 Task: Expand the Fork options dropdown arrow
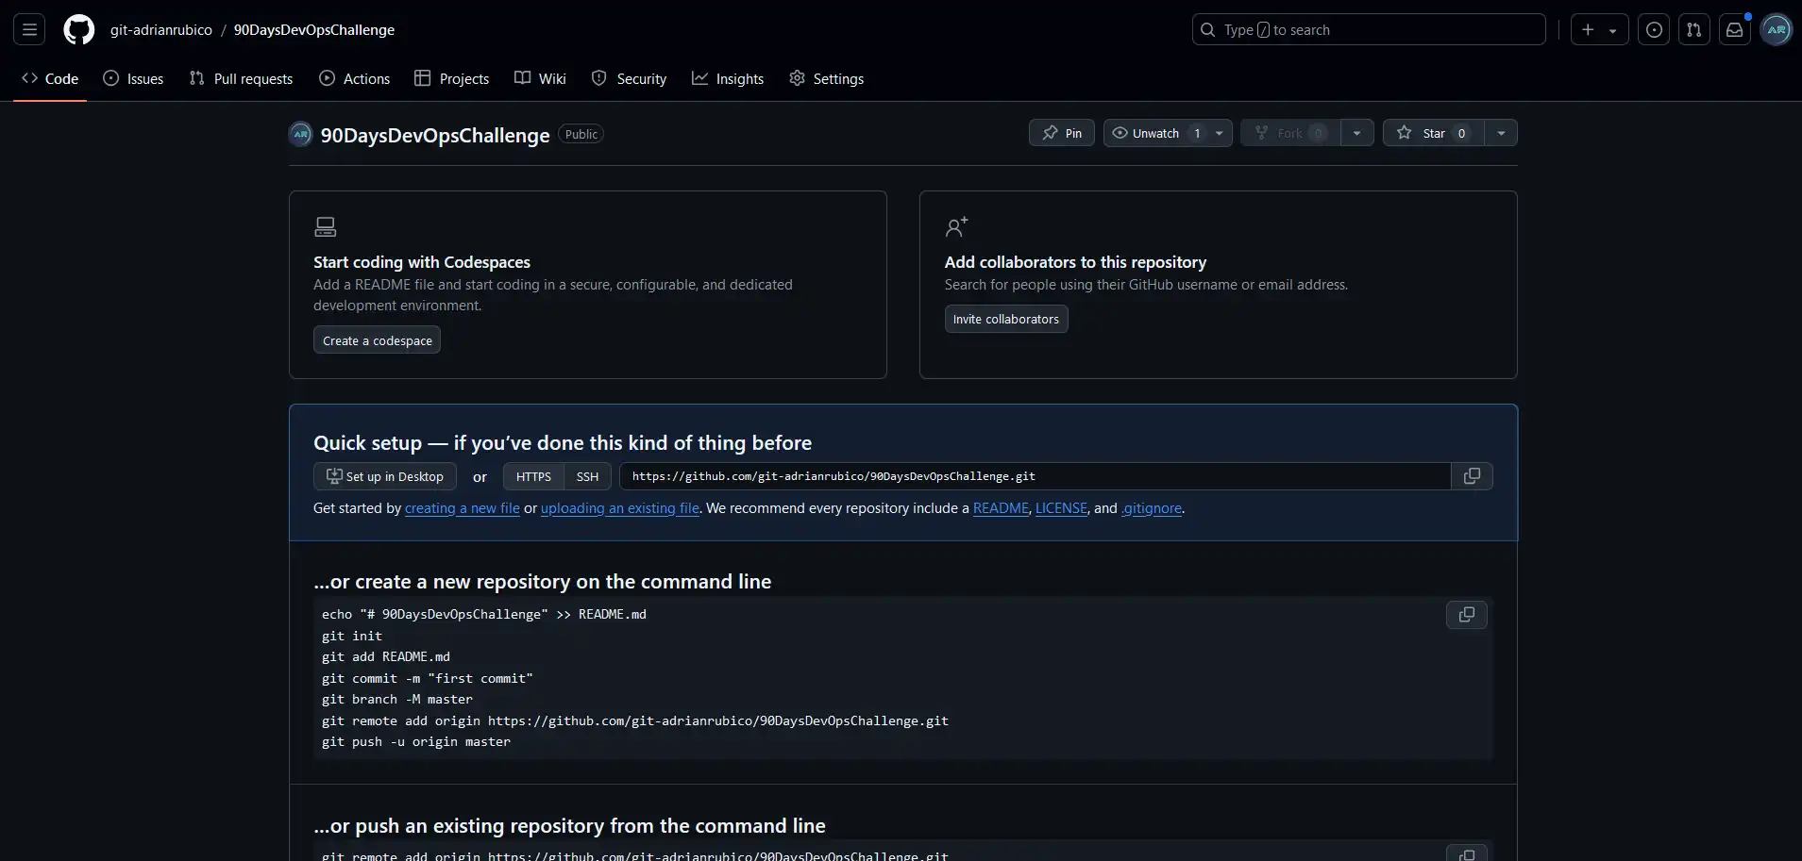point(1357,133)
